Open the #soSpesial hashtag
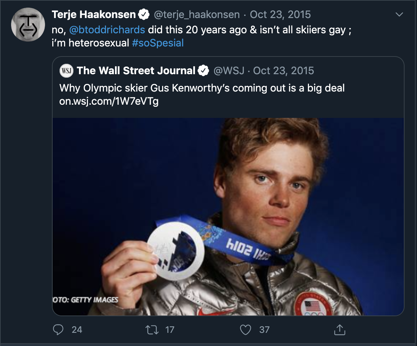Image resolution: width=417 pixels, height=346 pixels. point(158,43)
